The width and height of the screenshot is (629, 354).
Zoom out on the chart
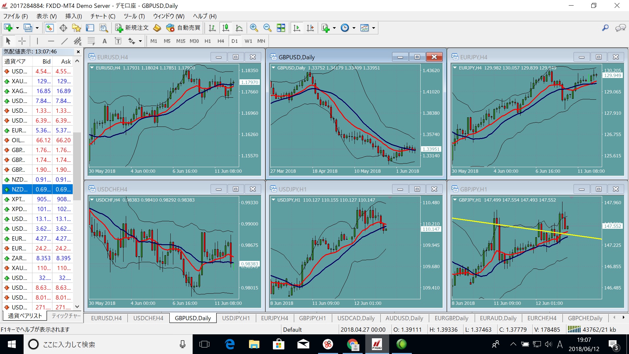(267, 28)
